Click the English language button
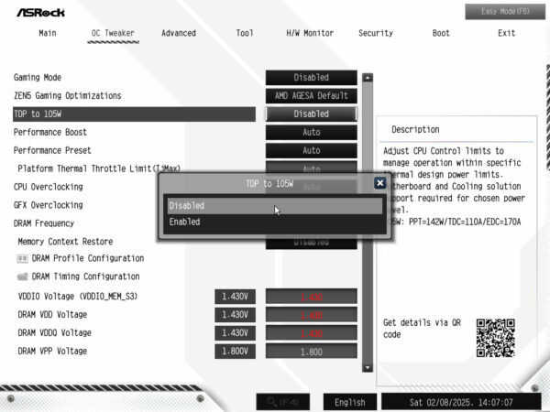Viewport: 550px width, 412px height. tap(349, 402)
